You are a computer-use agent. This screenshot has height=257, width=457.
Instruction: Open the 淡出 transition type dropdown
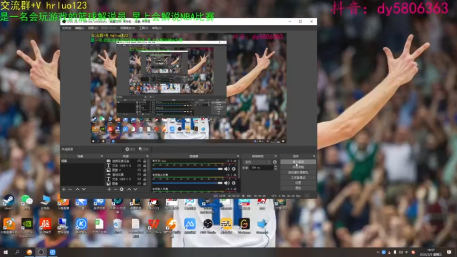pyautogui.click(x=257, y=162)
